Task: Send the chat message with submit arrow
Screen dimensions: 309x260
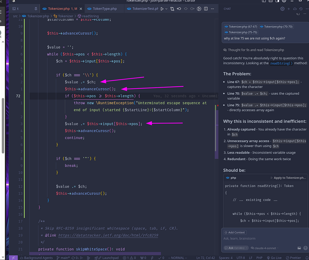Action: click(x=305, y=248)
